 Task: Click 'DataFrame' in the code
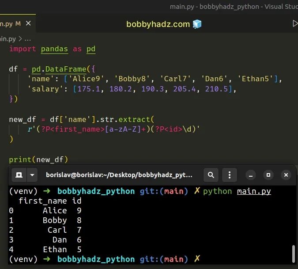coord(66,69)
